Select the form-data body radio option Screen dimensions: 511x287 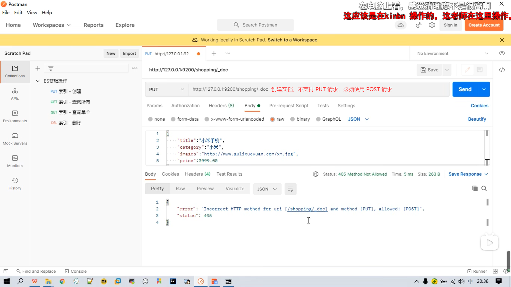coord(173,119)
